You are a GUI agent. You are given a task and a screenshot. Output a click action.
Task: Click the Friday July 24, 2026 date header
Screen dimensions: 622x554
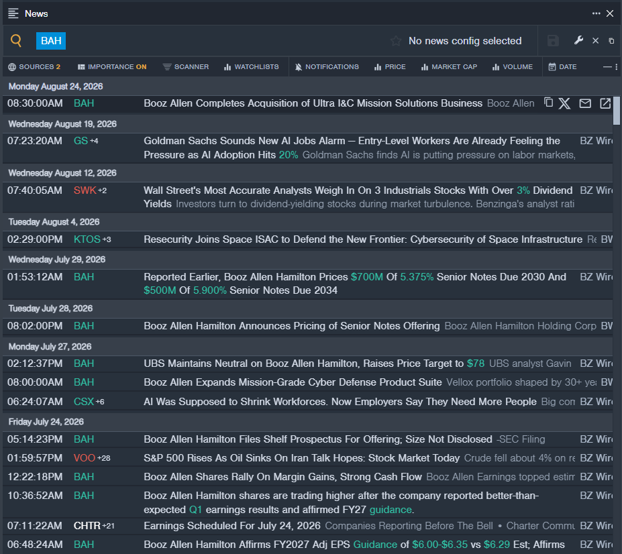46,422
